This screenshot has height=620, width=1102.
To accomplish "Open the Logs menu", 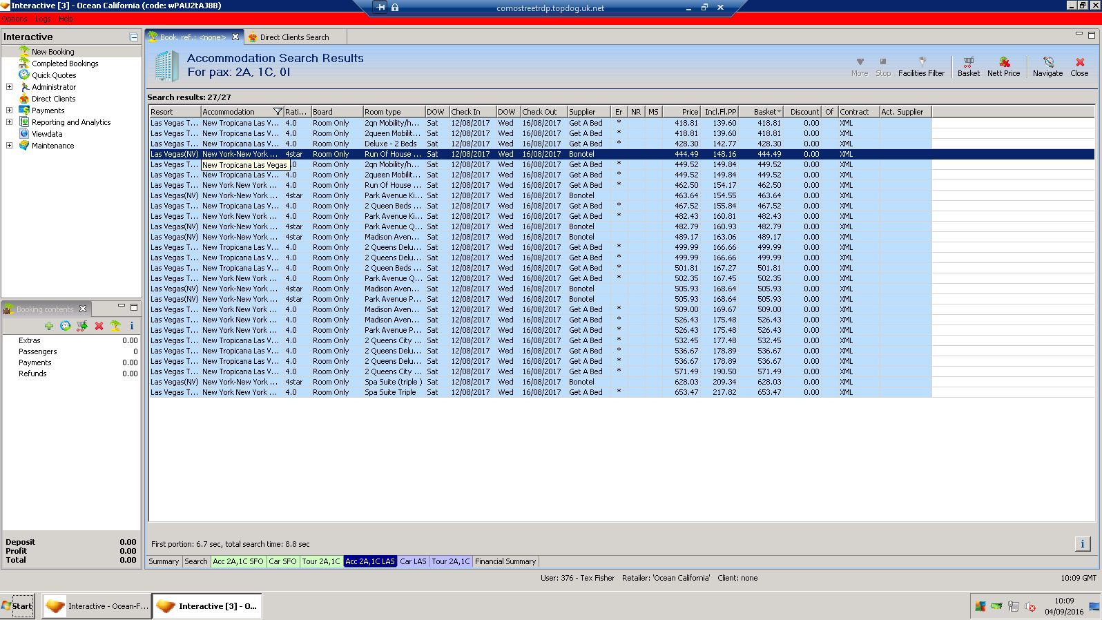I will click(x=43, y=19).
